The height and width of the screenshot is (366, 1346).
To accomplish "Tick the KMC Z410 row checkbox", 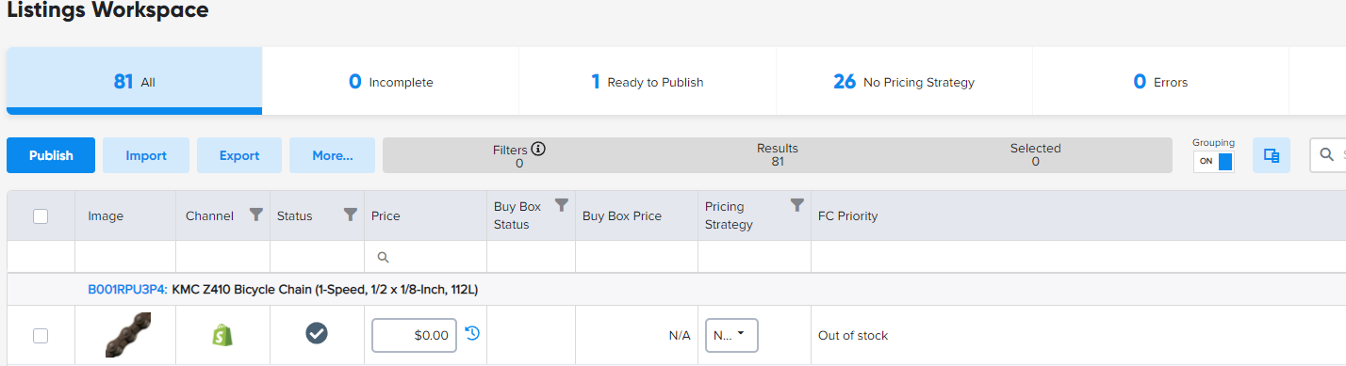I will 41,335.
